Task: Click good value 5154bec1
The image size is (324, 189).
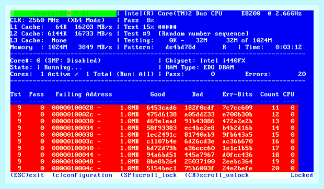Action: [x=161, y=168]
